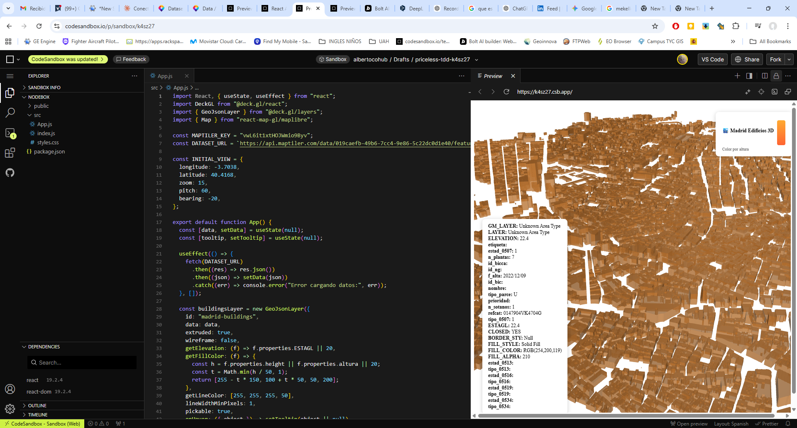Click the element inspector crosshair in preview

[x=761, y=92]
